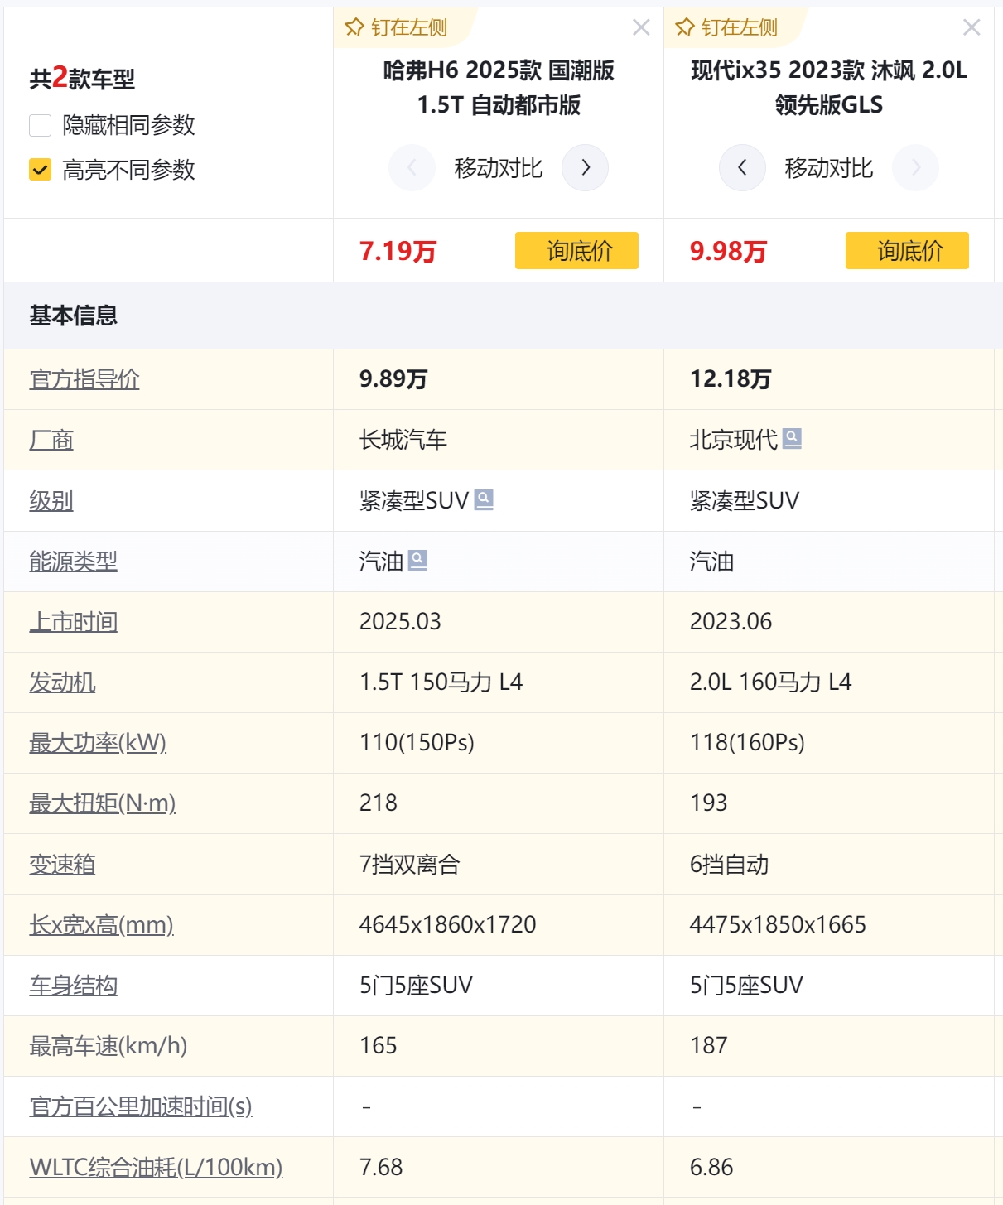Select the 218 max torque value

pos(379,803)
